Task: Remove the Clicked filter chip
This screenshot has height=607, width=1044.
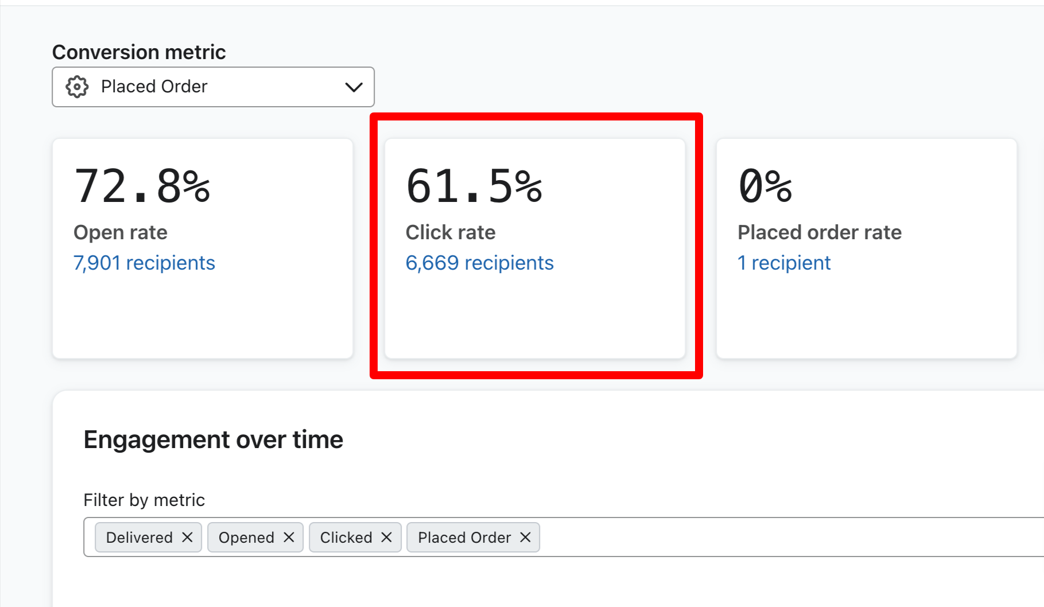Action: click(x=387, y=537)
